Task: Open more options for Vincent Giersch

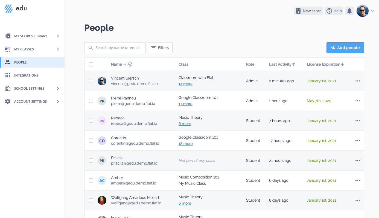Action: 358,81
